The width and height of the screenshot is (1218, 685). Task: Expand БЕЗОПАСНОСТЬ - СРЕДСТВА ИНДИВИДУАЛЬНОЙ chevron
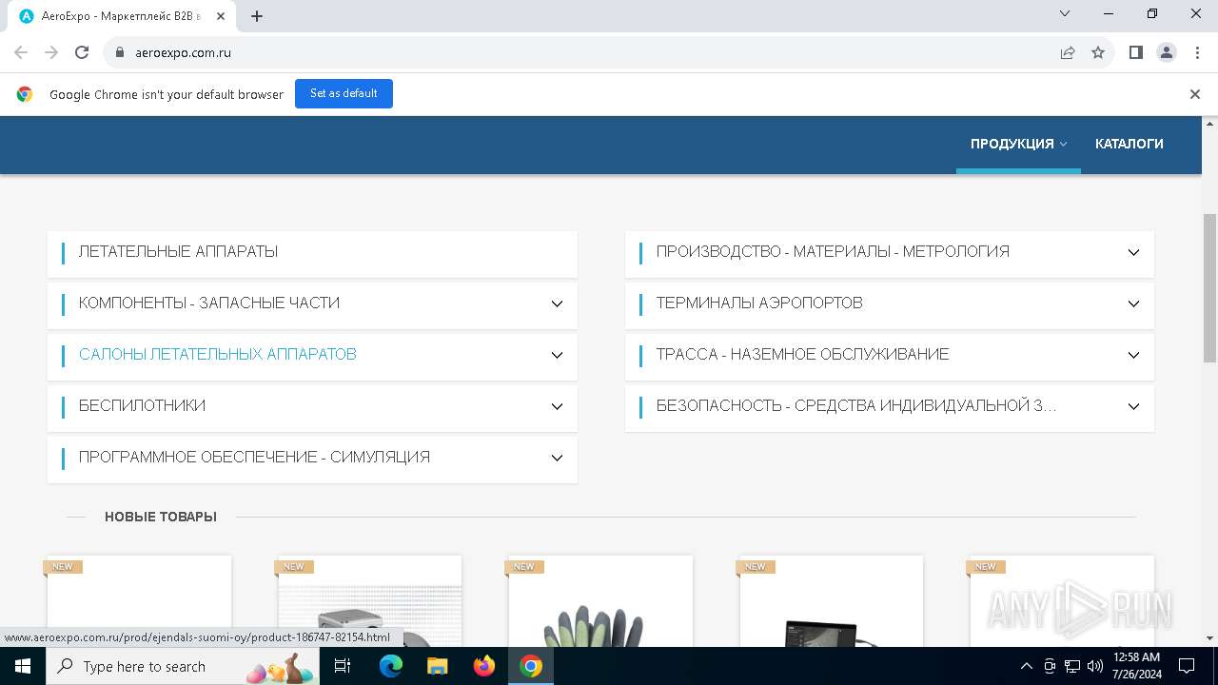click(1133, 406)
